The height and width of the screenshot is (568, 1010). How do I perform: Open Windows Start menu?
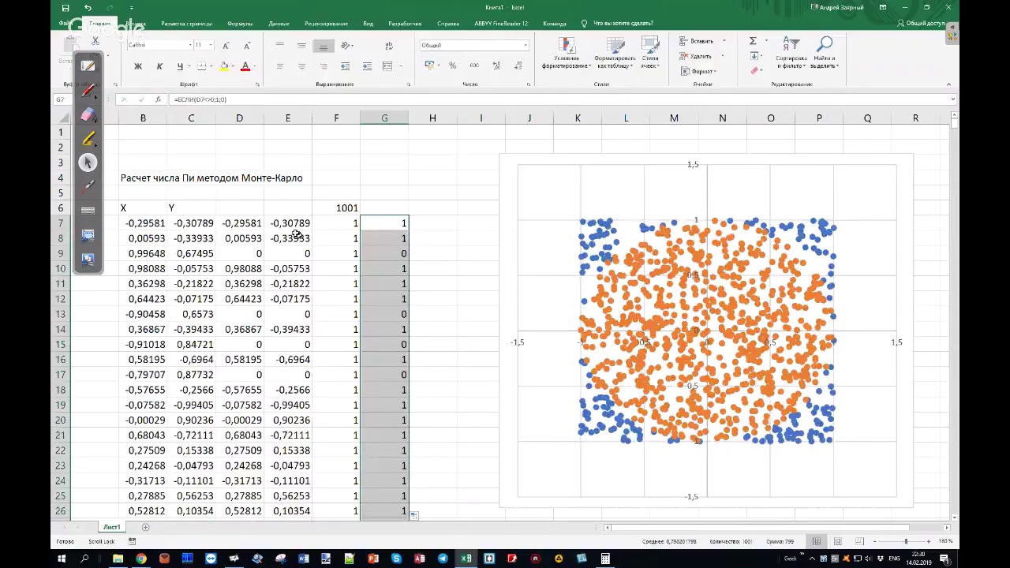pos(62,559)
